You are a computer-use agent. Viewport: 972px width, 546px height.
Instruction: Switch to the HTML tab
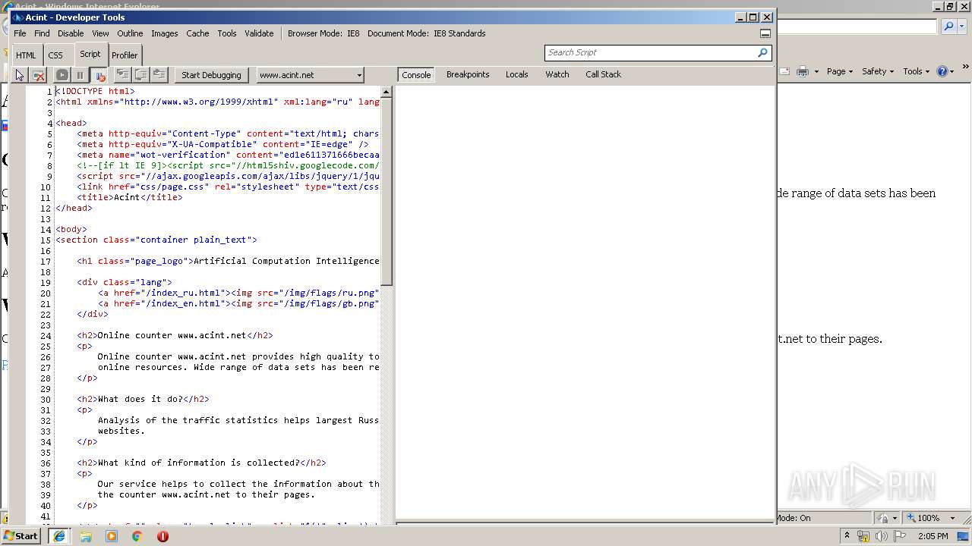26,55
